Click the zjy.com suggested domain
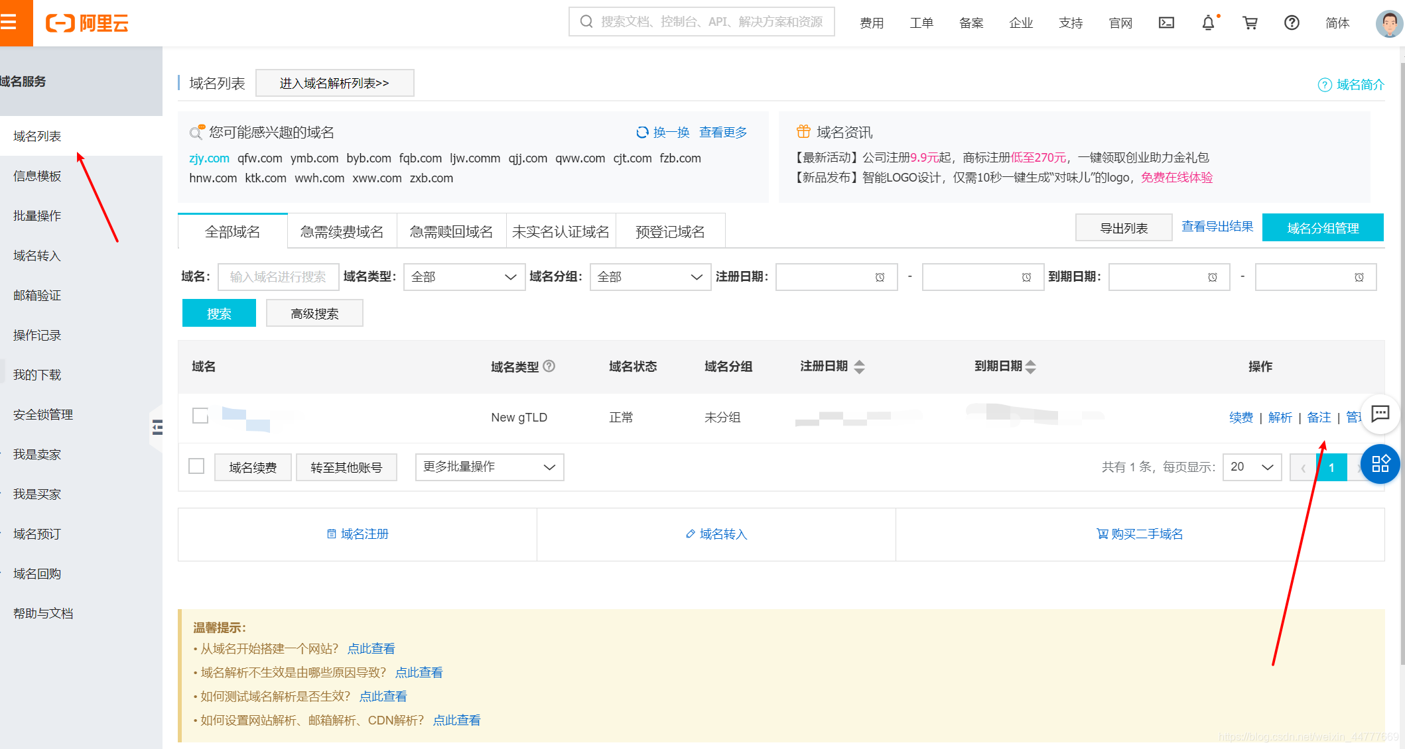1405x749 pixels. pyautogui.click(x=210, y=158)
